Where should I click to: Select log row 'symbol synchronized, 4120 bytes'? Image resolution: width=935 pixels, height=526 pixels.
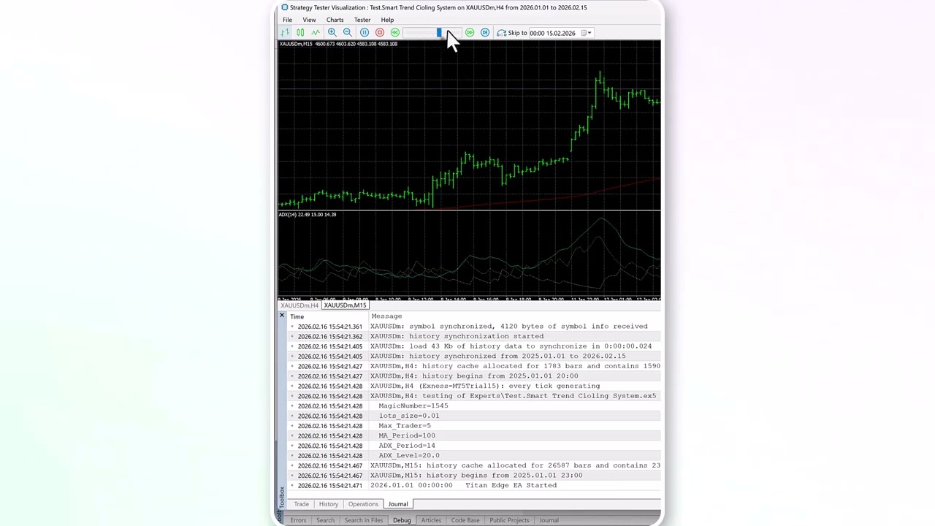[x=475, y=327]
